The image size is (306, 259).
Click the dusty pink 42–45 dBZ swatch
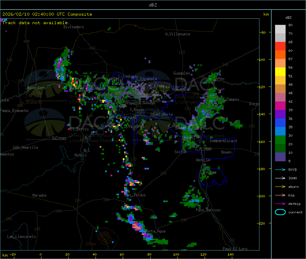pyautogui.click(x=280, y=97)
